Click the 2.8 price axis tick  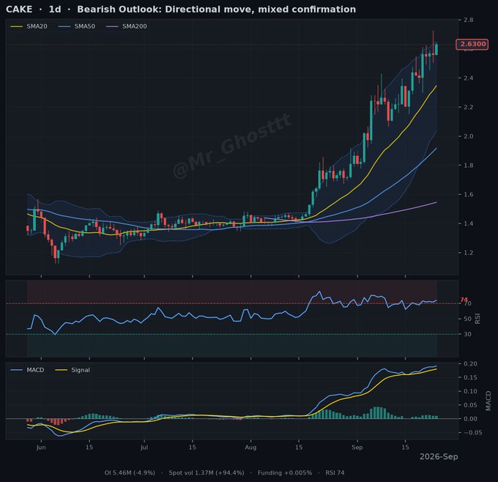(468, 20)
